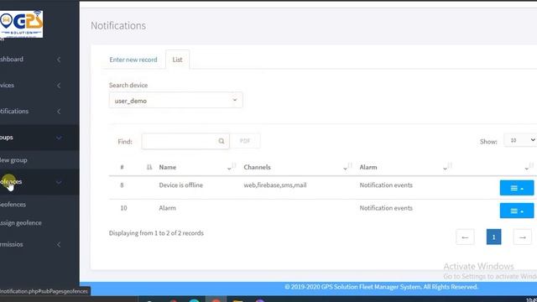Click the Device is offline name cell
The width and height of the screenshot is (537, 302).
tap(181, 185)
